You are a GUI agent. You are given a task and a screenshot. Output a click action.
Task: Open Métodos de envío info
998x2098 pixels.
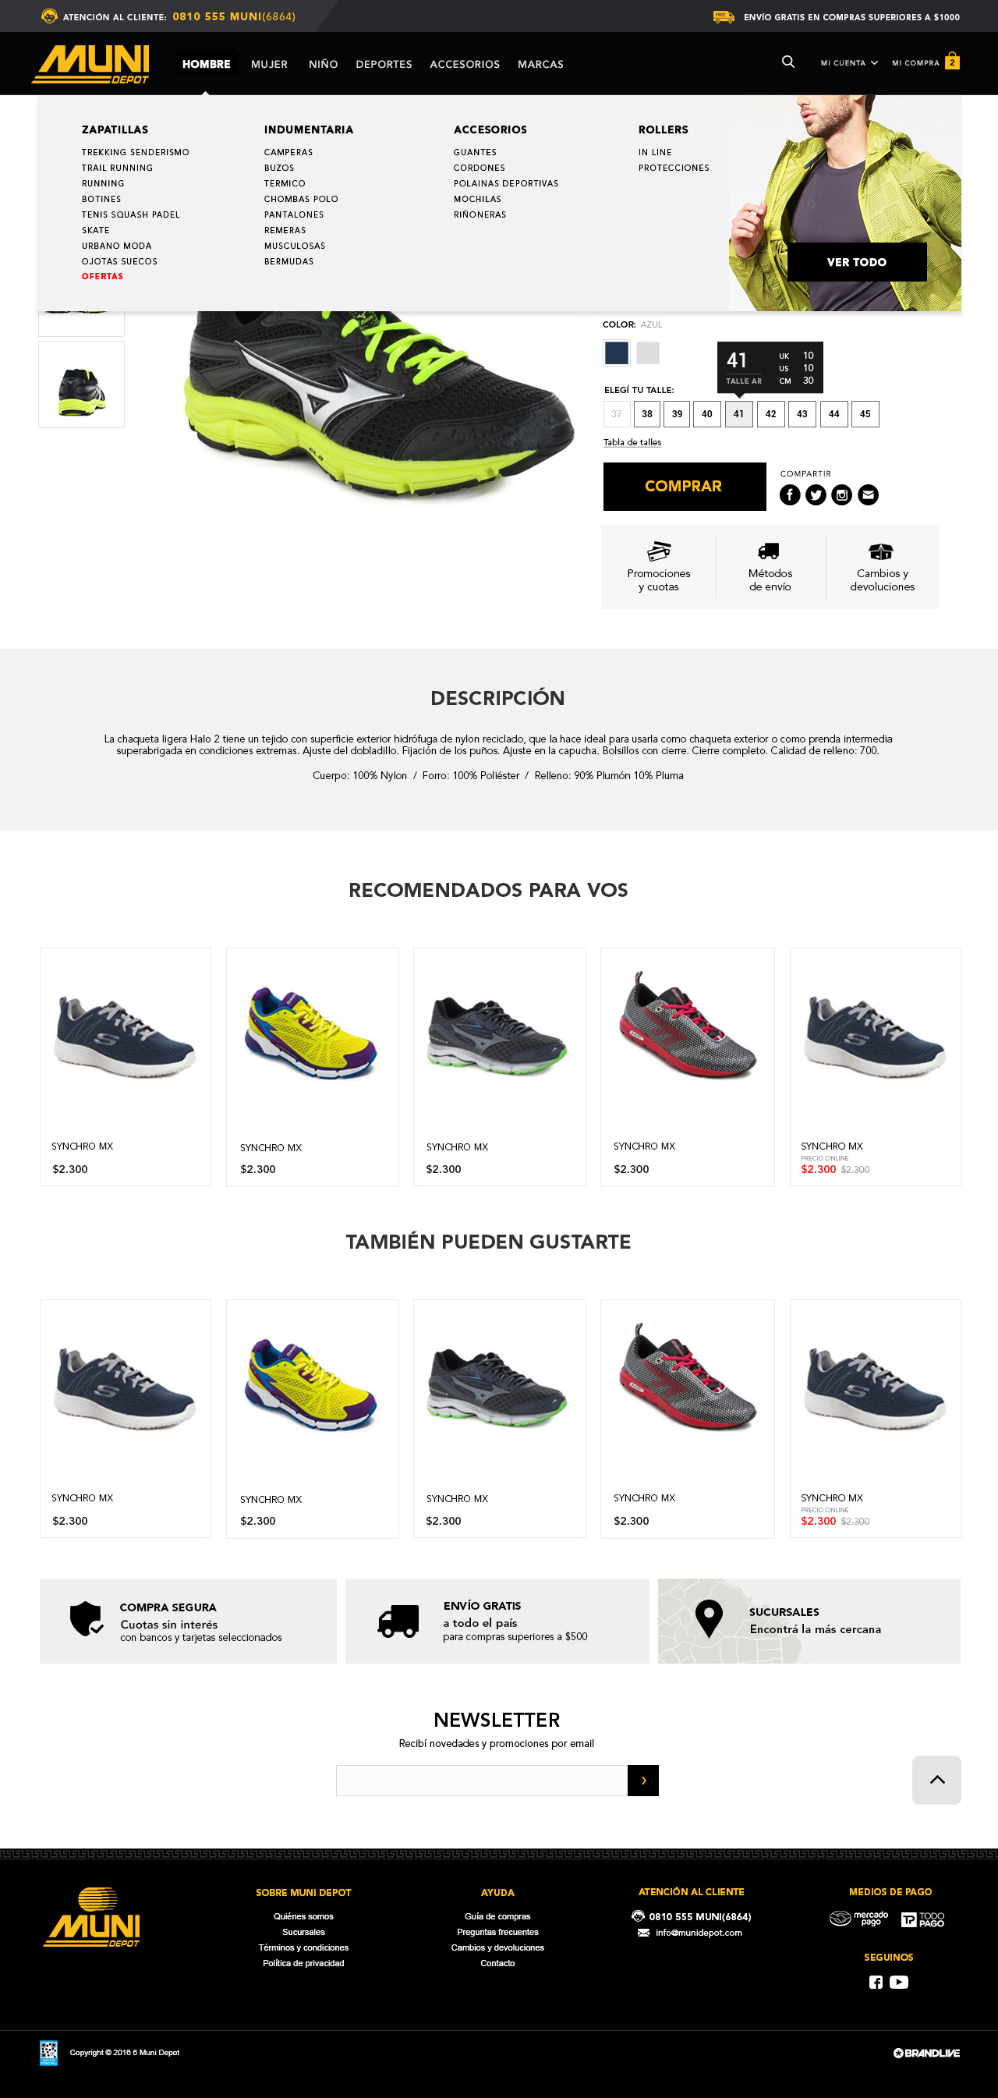coord(770,567)
